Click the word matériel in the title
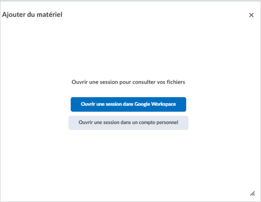Image resolution: width=261 pixels, height=202 pixels. tap(50, 14)
